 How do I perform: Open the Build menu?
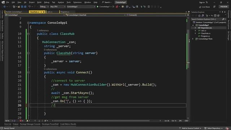point(39,3)
